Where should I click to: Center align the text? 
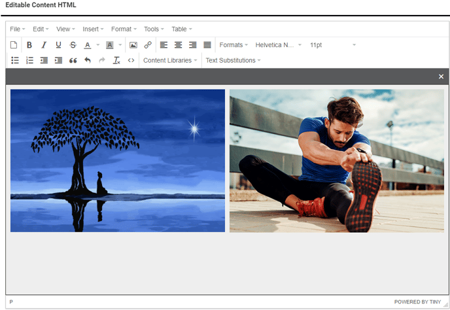click(x=178, y=45)
